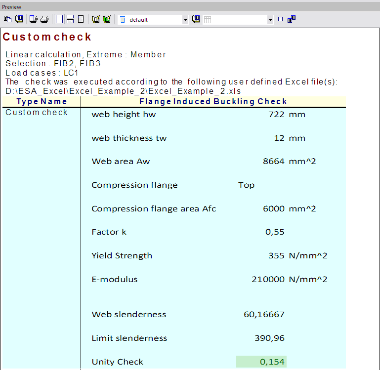The height and width of the screenshot is (370, 380).
Task: Click the 'Selection : FIB2, FIB3' line
Action: [x=53, y=64]
